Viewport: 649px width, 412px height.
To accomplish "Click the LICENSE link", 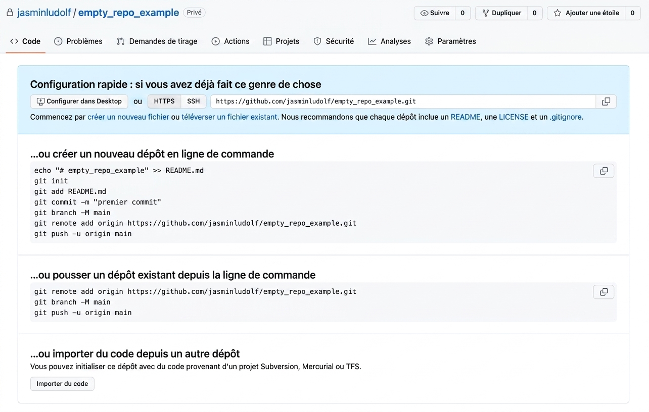I will [514, 117].
